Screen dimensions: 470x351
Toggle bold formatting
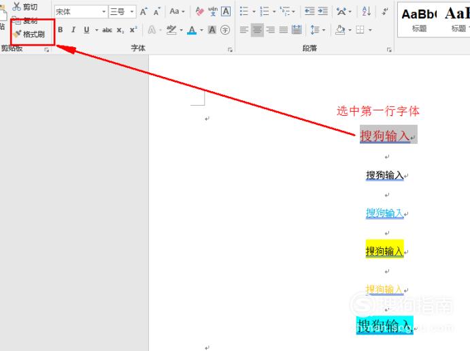61,30
